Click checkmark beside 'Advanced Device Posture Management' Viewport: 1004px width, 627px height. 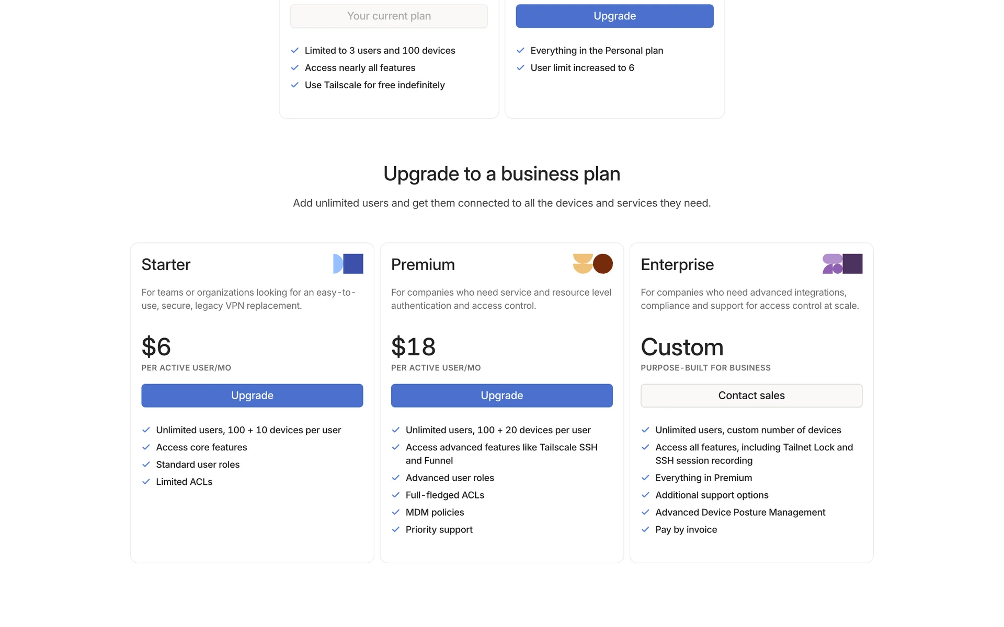pos(645,513)
